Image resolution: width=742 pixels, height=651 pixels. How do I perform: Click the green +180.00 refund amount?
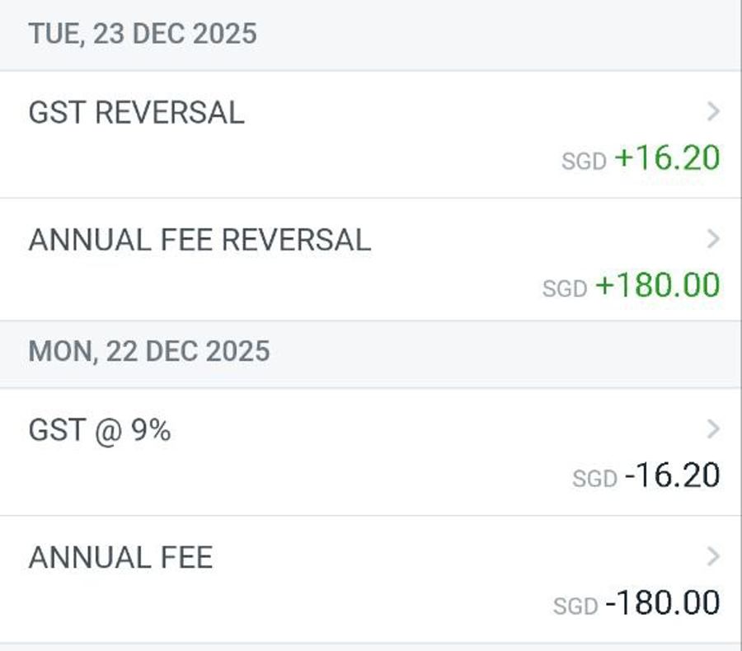pyautogui.click(x=657, y=285)
